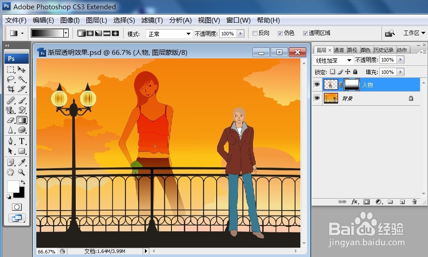Toggle lock image pixels
The image size is (428, 257).
340,72
